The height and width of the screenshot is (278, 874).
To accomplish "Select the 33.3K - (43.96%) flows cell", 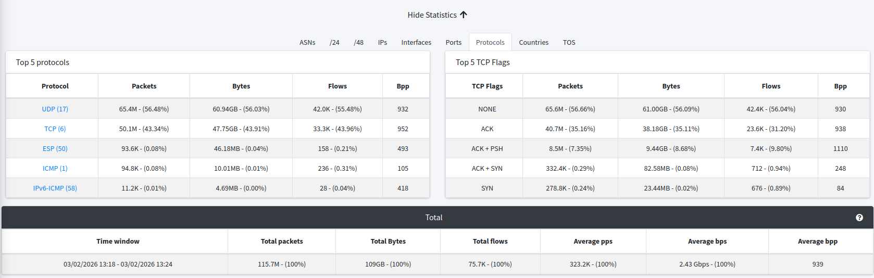I will [338, 129].
